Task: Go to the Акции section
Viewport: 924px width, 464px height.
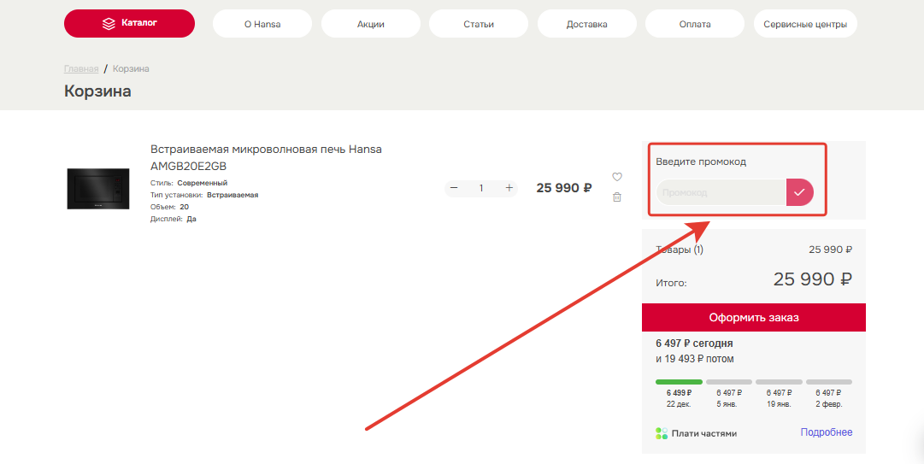Action: click(371, 24)
